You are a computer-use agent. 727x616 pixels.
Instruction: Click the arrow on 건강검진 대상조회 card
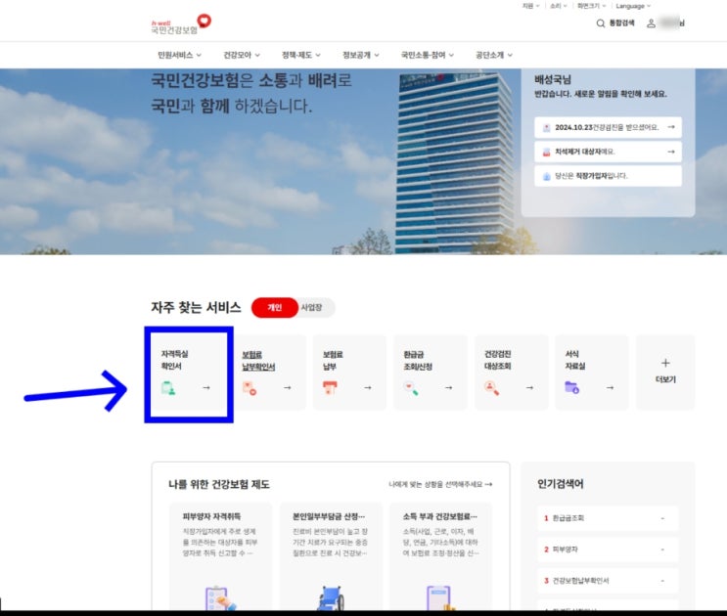[x=529, y=387]
